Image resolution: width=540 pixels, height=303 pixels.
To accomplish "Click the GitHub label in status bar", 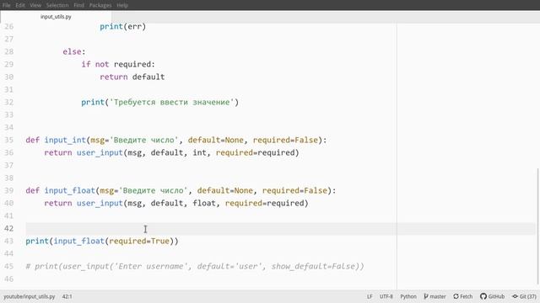I will (496, 296).
